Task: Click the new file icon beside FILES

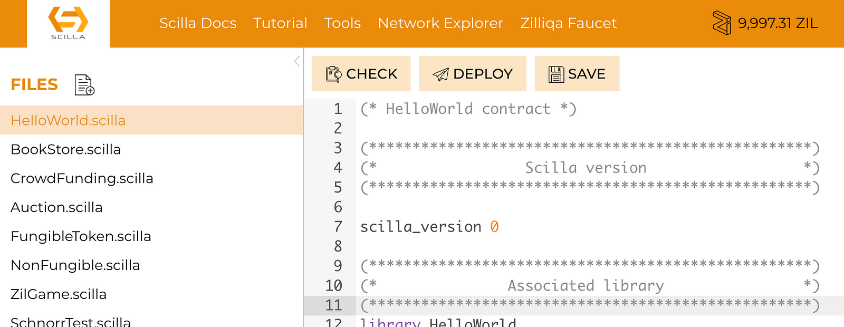Action: 84,85
